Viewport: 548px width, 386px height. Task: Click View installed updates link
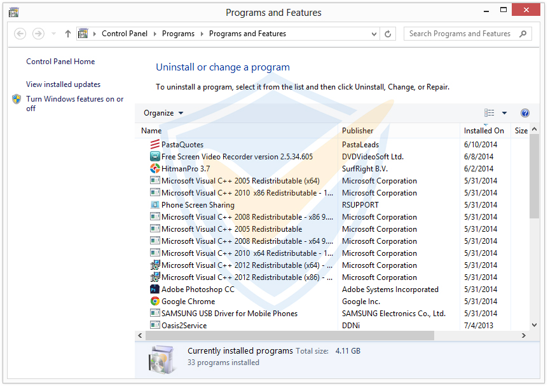(x=63, y=84)
